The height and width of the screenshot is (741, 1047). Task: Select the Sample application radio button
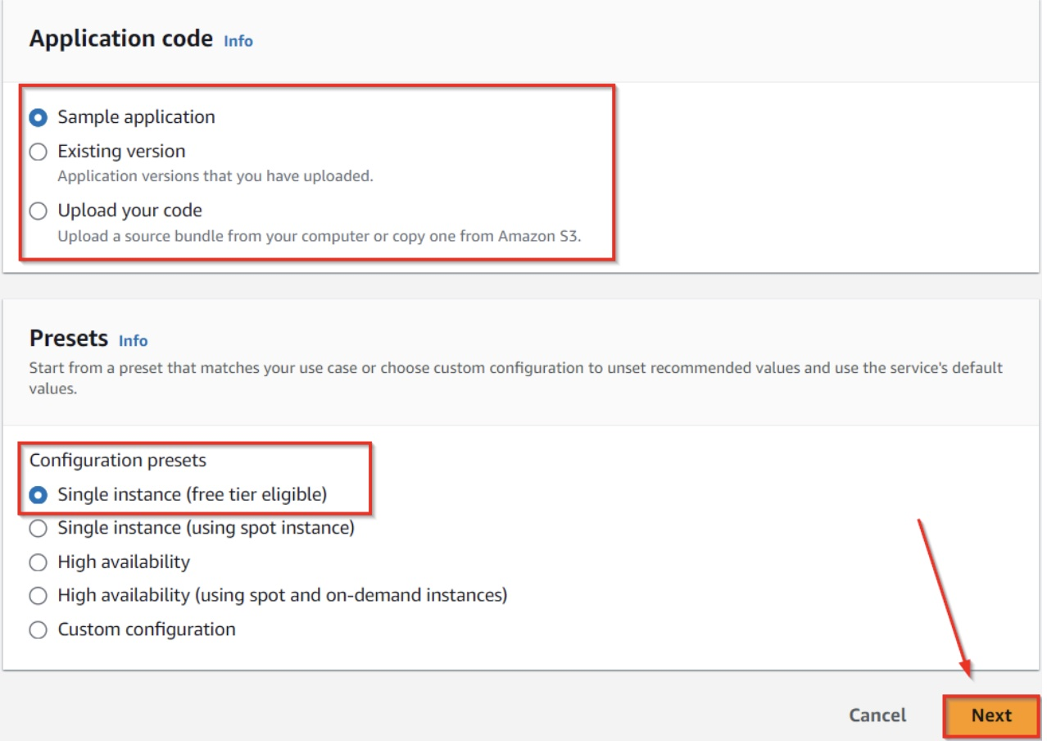[x=39, y=117]
